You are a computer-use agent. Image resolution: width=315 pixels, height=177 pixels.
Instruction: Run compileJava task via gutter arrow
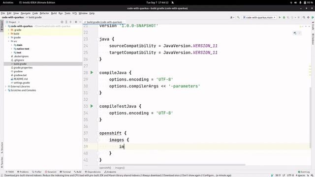[92, 72]
